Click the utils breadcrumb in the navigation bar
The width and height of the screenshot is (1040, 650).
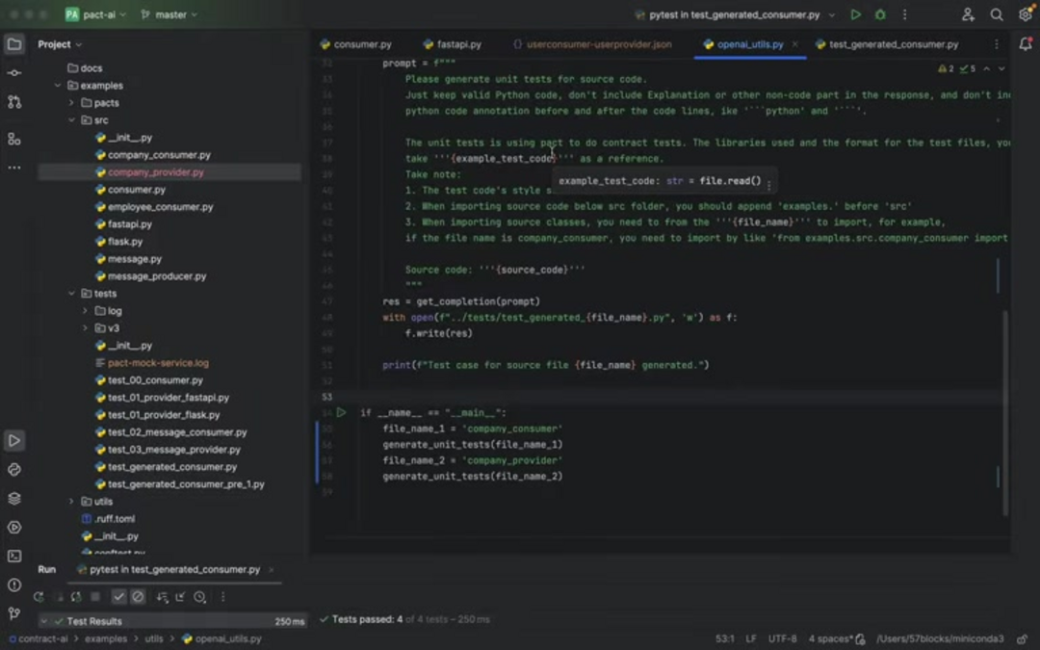click(154, 638)
